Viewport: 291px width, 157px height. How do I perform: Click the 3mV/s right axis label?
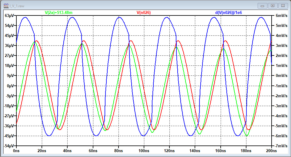pyautogui.click(x=282, y=46)
